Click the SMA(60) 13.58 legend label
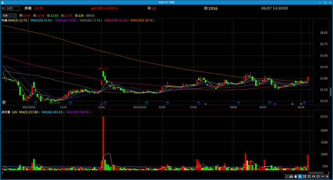The image size is (333, 180). [90, 21]
